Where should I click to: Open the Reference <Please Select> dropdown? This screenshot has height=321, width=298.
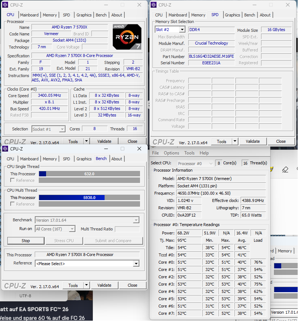click(136, 263)
